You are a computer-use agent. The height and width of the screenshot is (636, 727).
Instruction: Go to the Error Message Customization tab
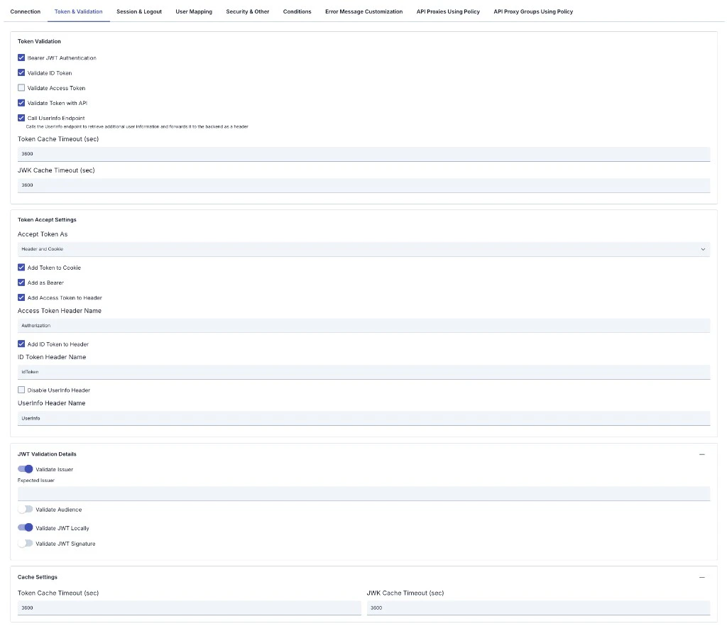pyautogui.click(x=363, y=11)
